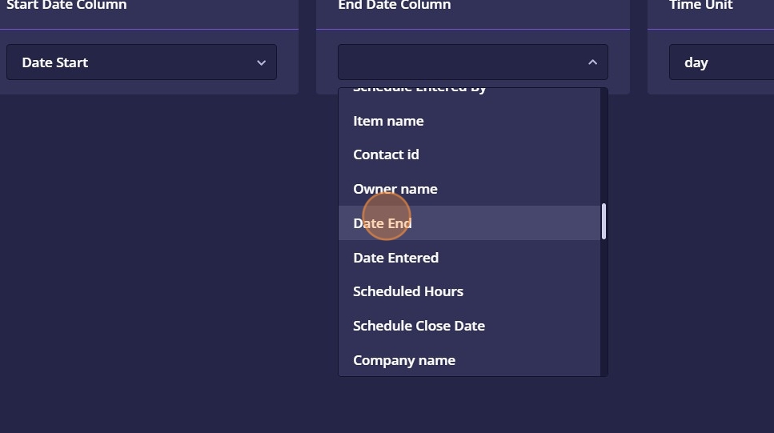
Task: Select the partially visible Schedule Entered By option
Action: [x=419, y=90]
